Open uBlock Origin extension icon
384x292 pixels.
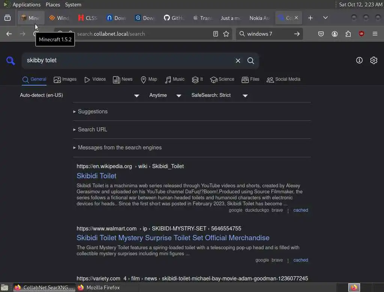tap(361, 34)
